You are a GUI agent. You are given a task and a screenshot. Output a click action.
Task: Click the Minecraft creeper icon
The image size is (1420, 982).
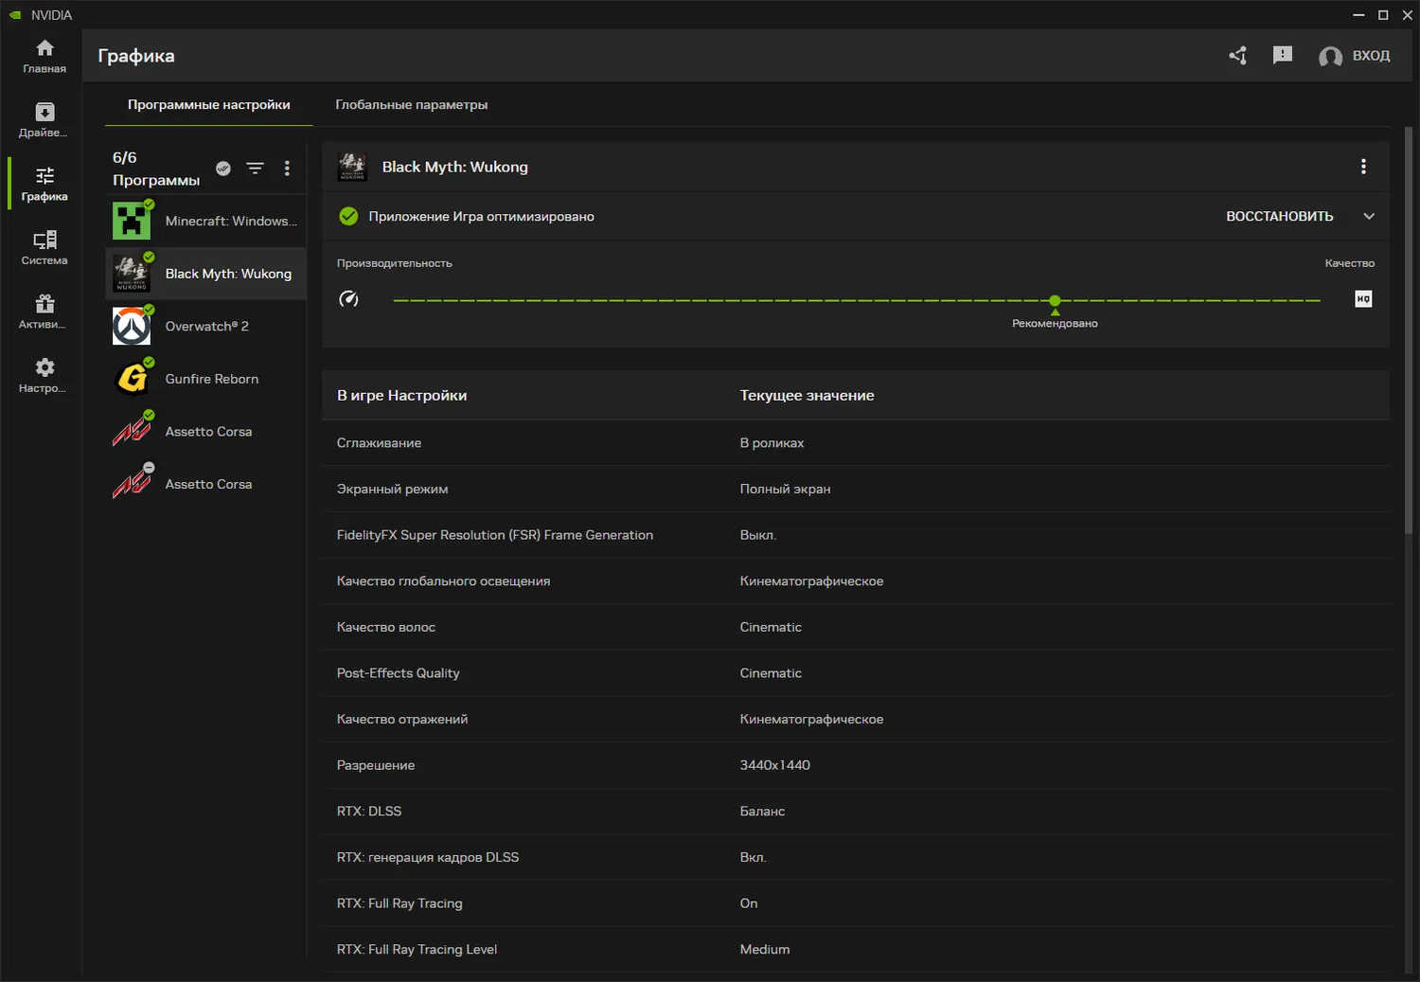132,221
